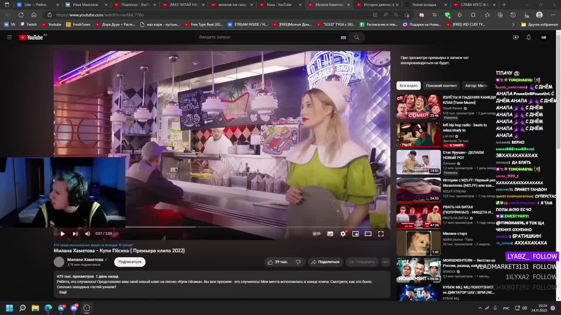Open the YouTube account avatar menu
This screenshot has height=315, width=561.
coord(544,37)
